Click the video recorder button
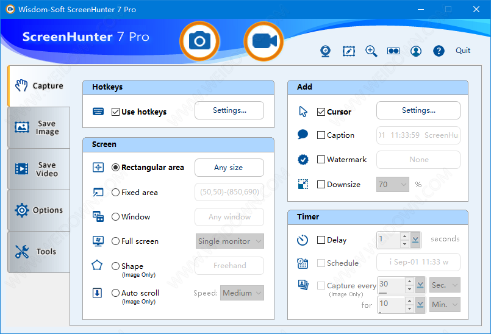 tap(263, 41)
